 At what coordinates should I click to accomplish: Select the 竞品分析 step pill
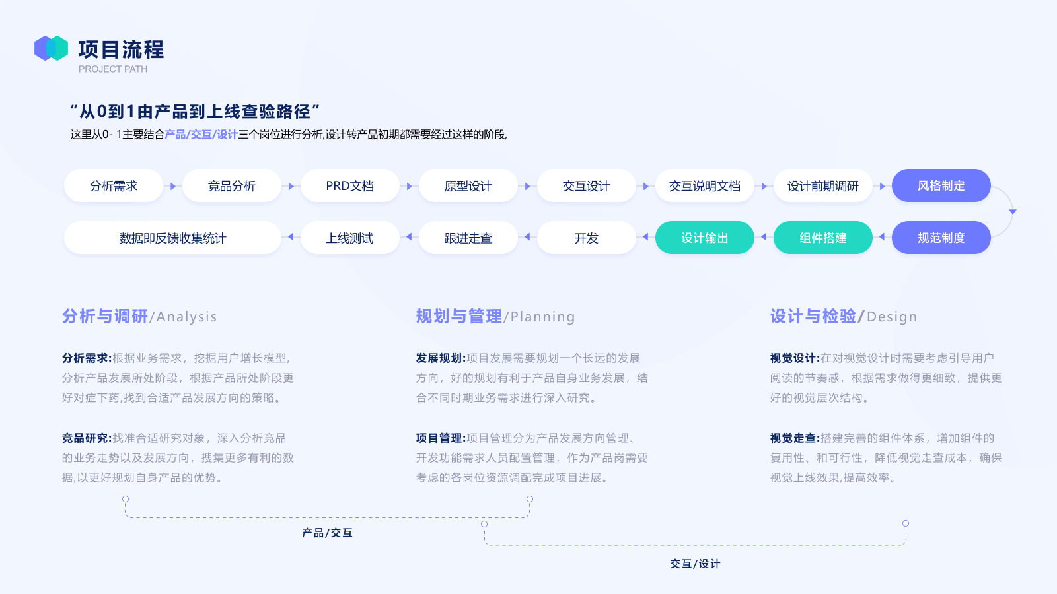click(232, 185)
